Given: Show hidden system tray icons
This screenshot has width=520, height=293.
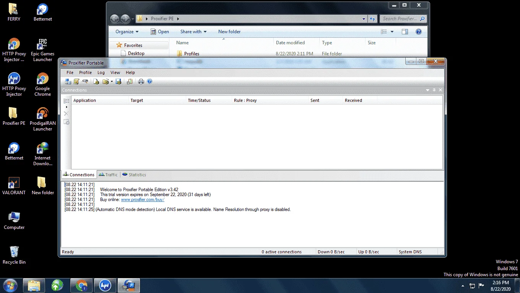Looking at the screenshot, I should coord(463,286).
